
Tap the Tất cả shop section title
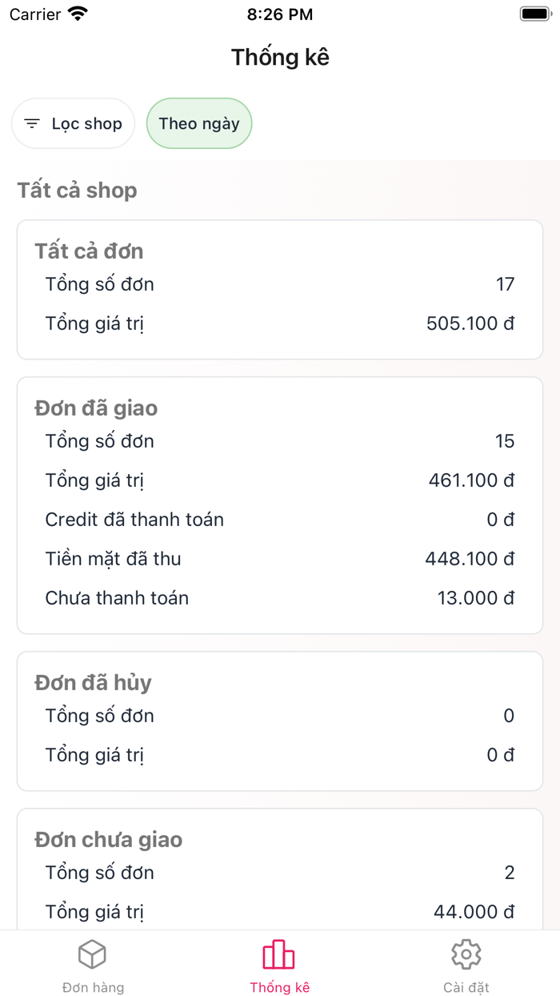coord(77,191)
